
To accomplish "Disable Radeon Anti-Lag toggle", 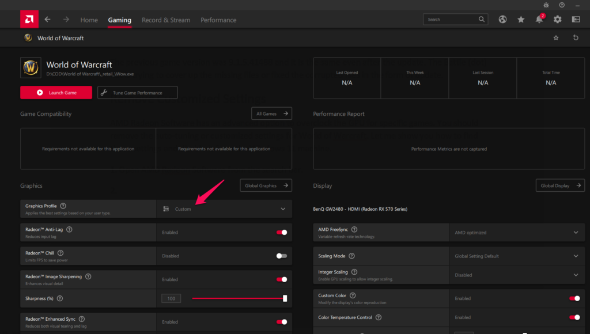I will pyautogui.click(x=281, y=233).
